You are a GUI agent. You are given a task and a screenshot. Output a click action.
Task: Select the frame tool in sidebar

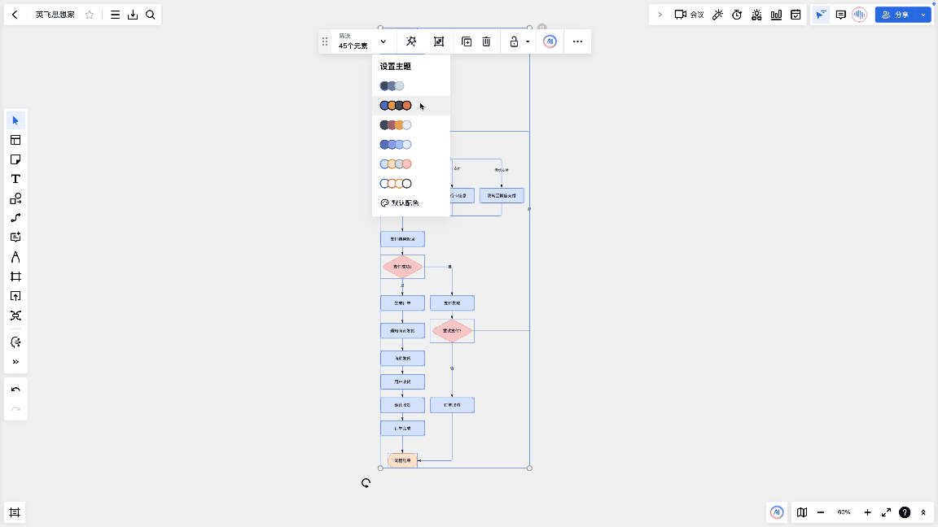pyautogui.click(x=15, y=277)
